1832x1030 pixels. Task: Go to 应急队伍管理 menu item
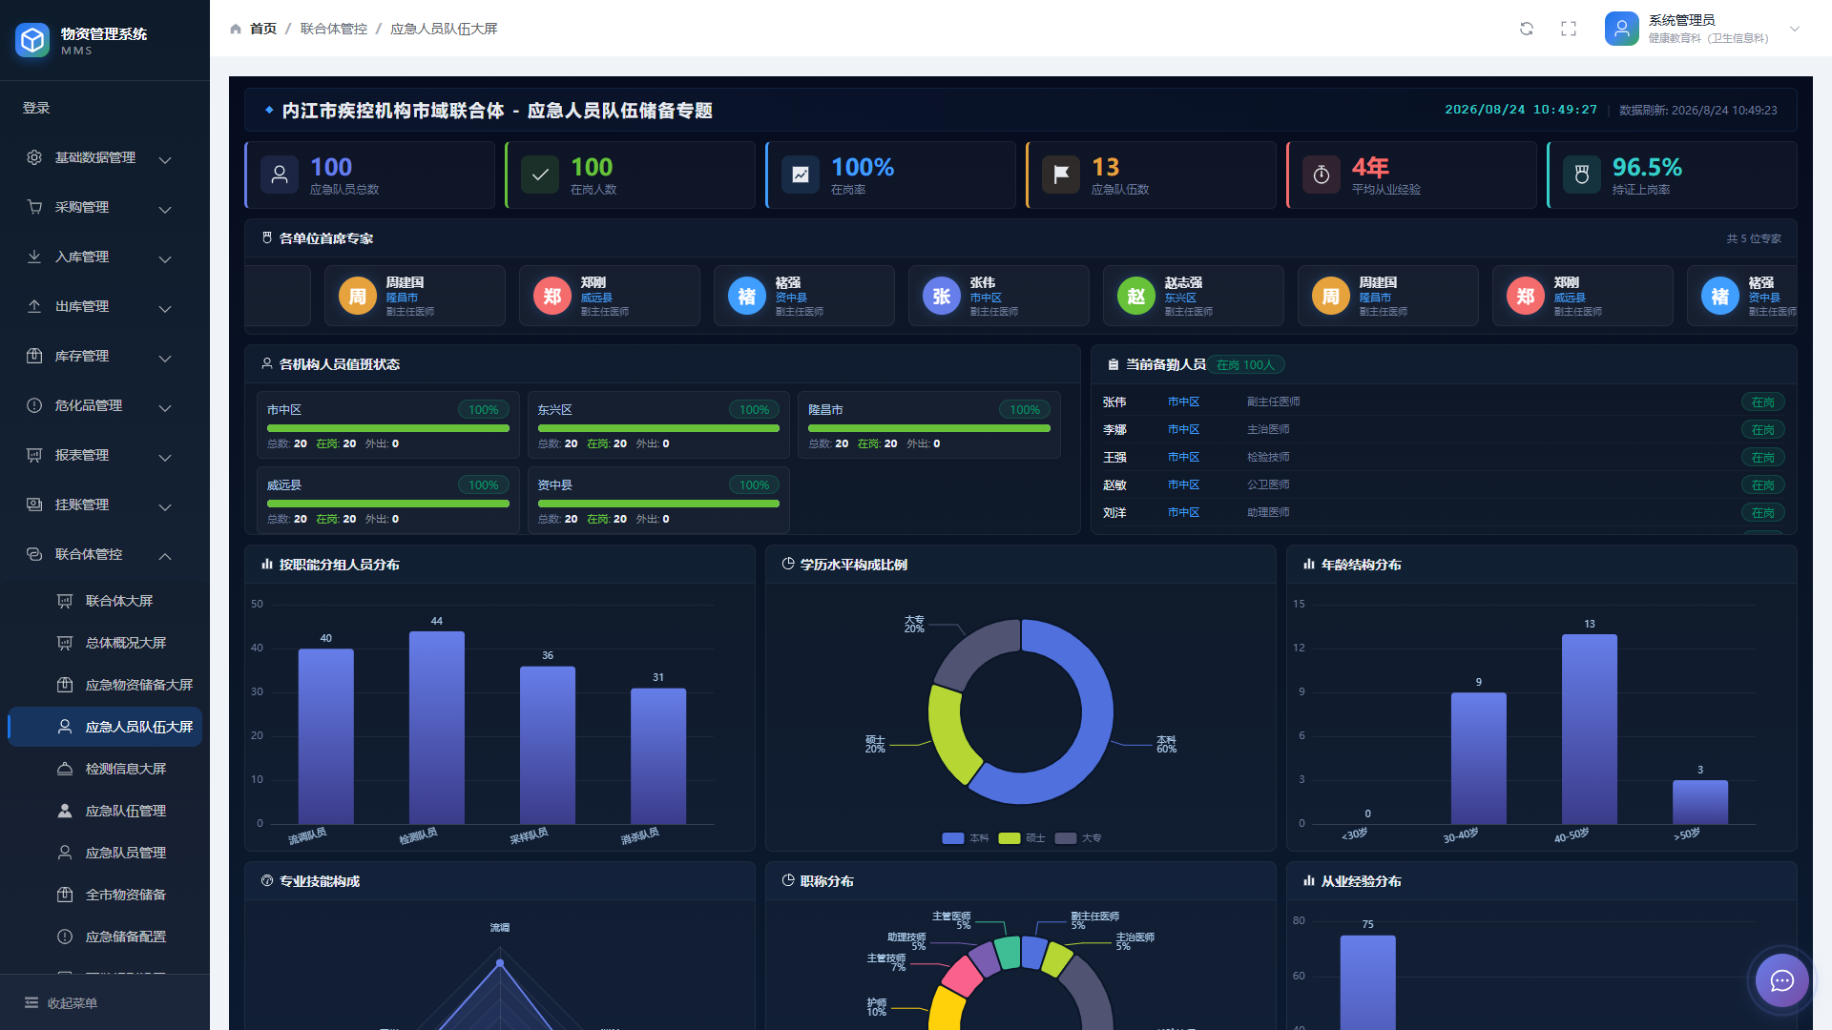pos(105,811)
